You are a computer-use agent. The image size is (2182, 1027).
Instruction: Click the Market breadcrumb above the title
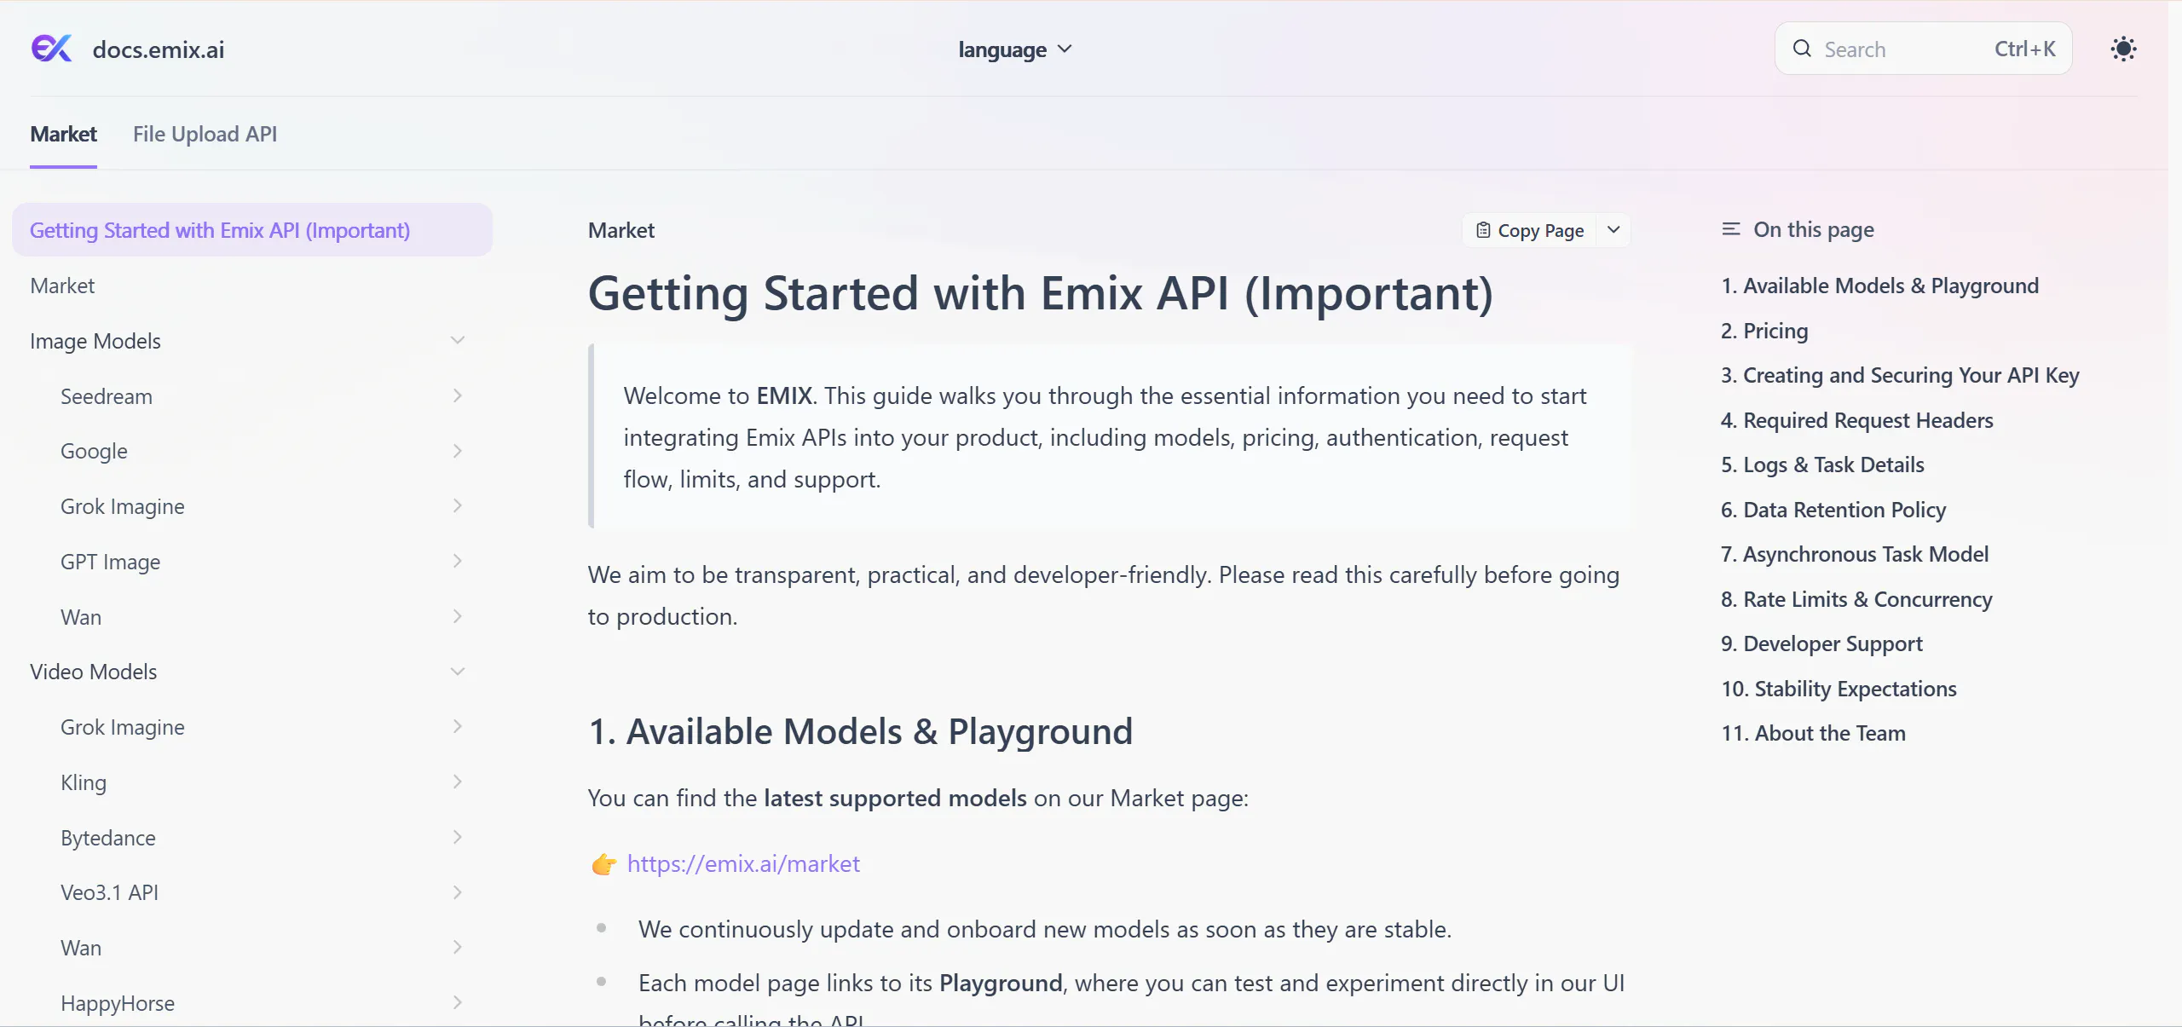coord(621,230)
